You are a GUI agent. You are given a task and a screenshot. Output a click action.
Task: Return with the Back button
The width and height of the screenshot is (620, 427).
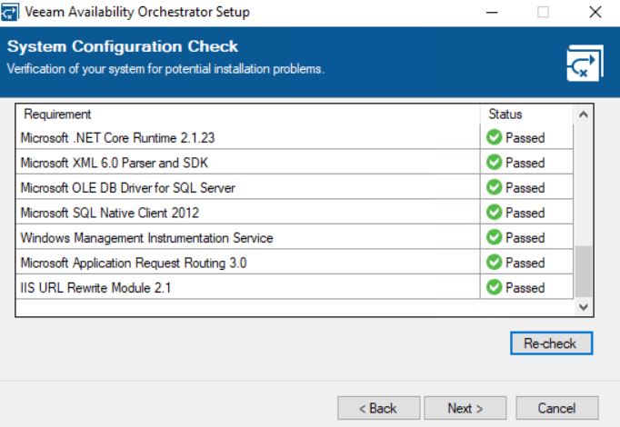[378, 408]
